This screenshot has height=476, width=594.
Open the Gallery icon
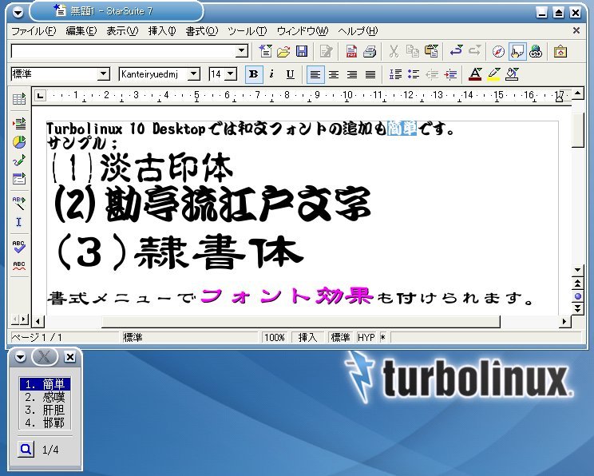560,51
